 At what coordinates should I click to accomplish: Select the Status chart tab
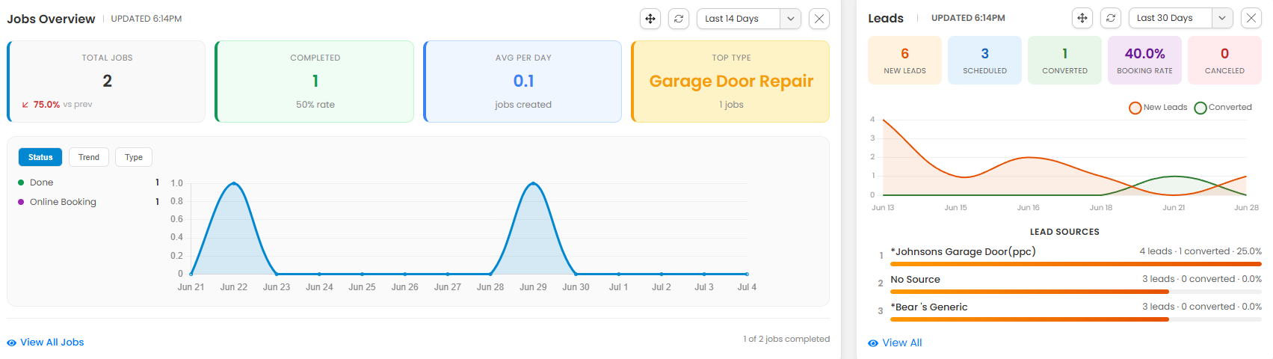point(40,157)
